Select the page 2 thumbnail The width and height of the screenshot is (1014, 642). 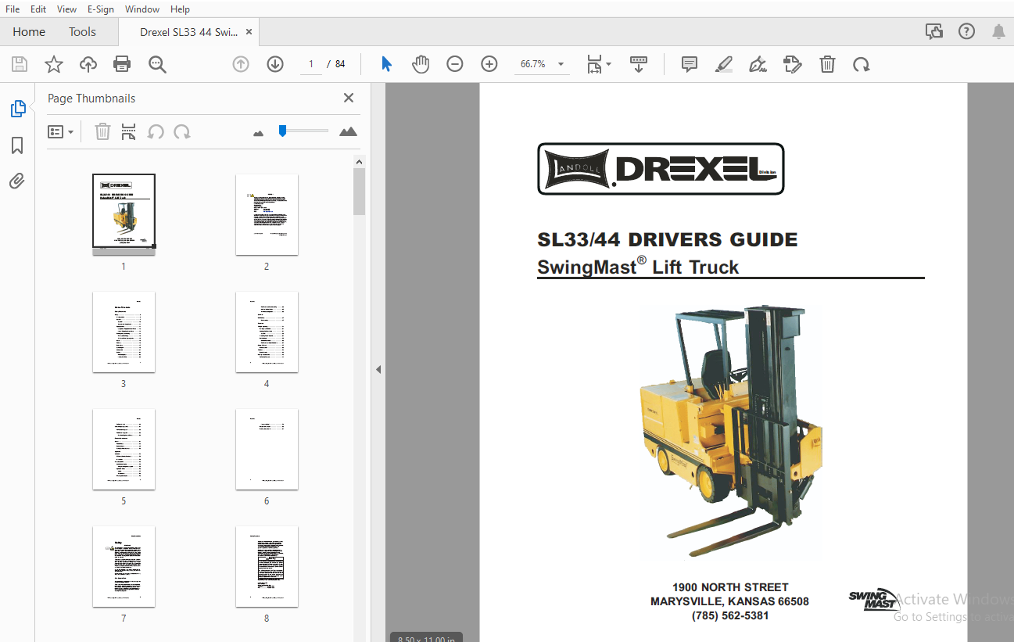pyautogui.click(x=267, y=214)
